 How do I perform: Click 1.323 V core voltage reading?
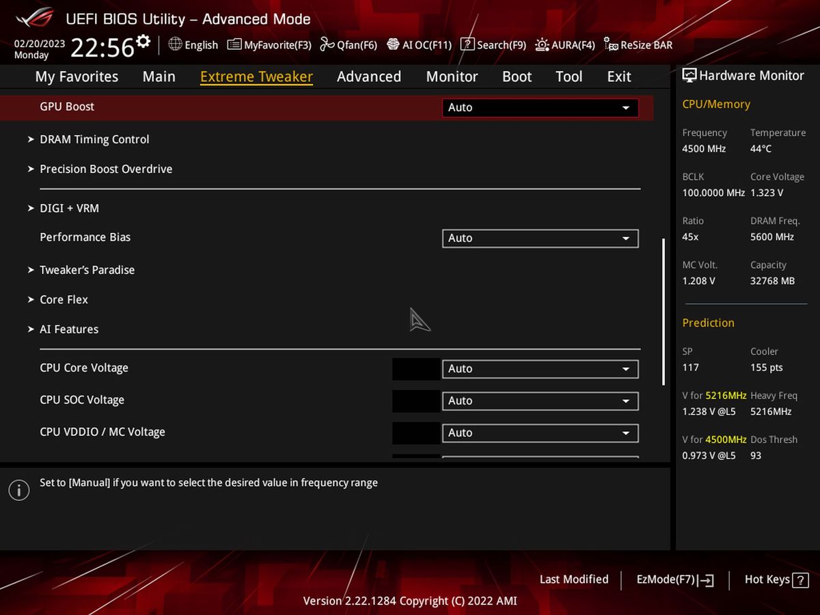pyautogui.click(x=767, y=193)
